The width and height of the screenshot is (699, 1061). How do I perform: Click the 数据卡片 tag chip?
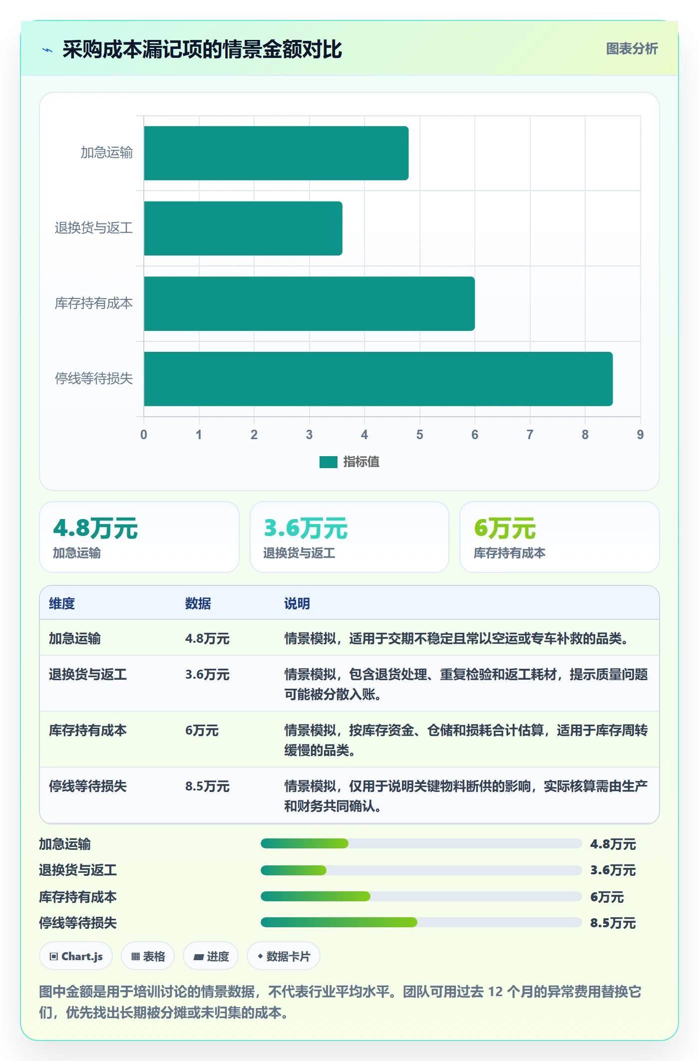pos(284,956)
